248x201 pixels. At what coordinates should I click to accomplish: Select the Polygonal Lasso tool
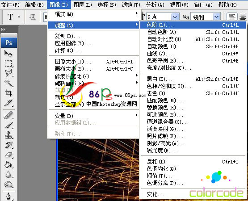point(8,73)
